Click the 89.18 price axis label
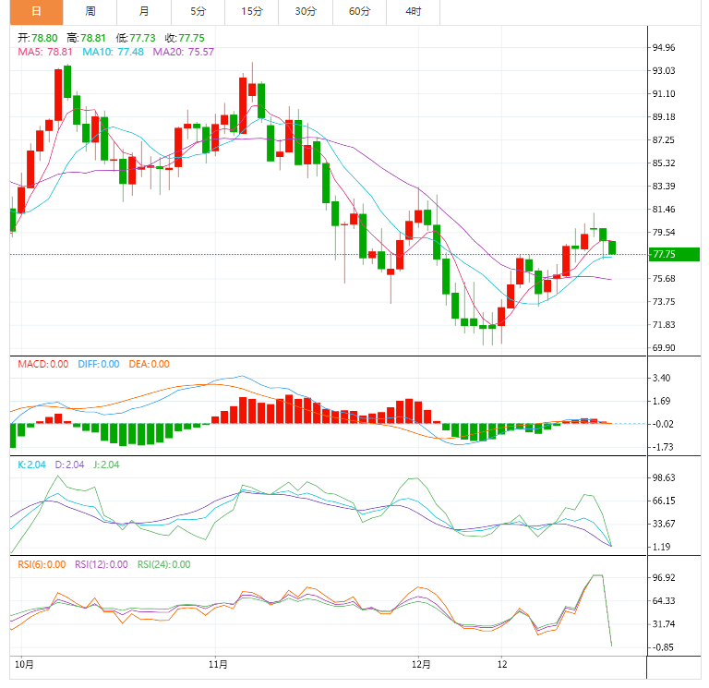The width and height of the screenshot is (709, 688). [664, 116]
